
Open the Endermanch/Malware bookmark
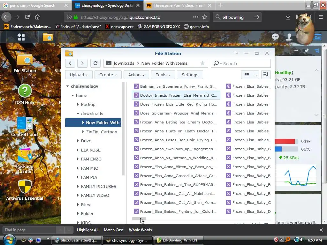point(27,27)
